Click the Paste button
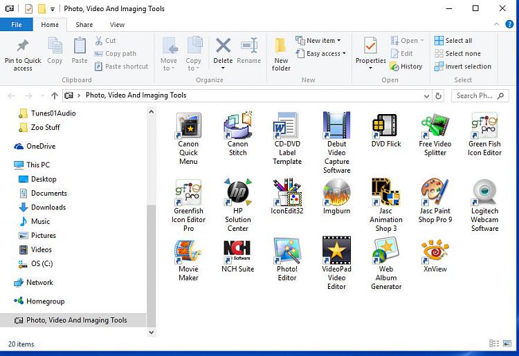Image resolution: width=519 pixels, height=356 pixels. tap(80, 50)
